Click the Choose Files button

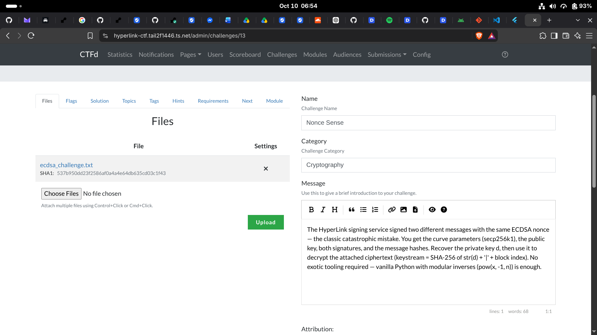click(61, 194)
